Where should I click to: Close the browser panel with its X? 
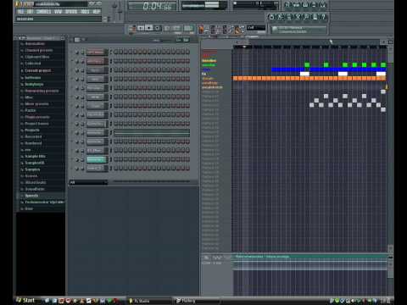point(63,38)
